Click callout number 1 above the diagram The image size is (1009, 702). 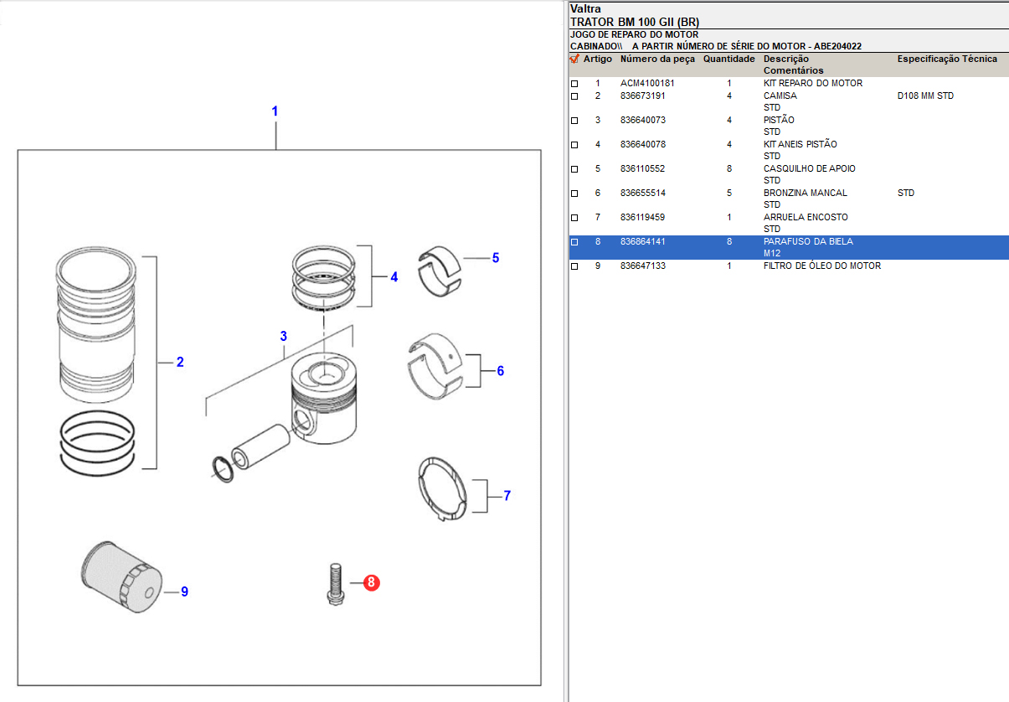tap(275, 111)
